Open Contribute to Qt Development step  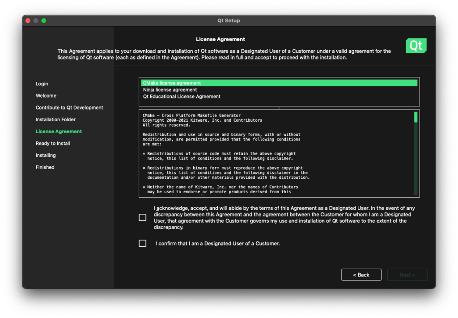point(69,108)
